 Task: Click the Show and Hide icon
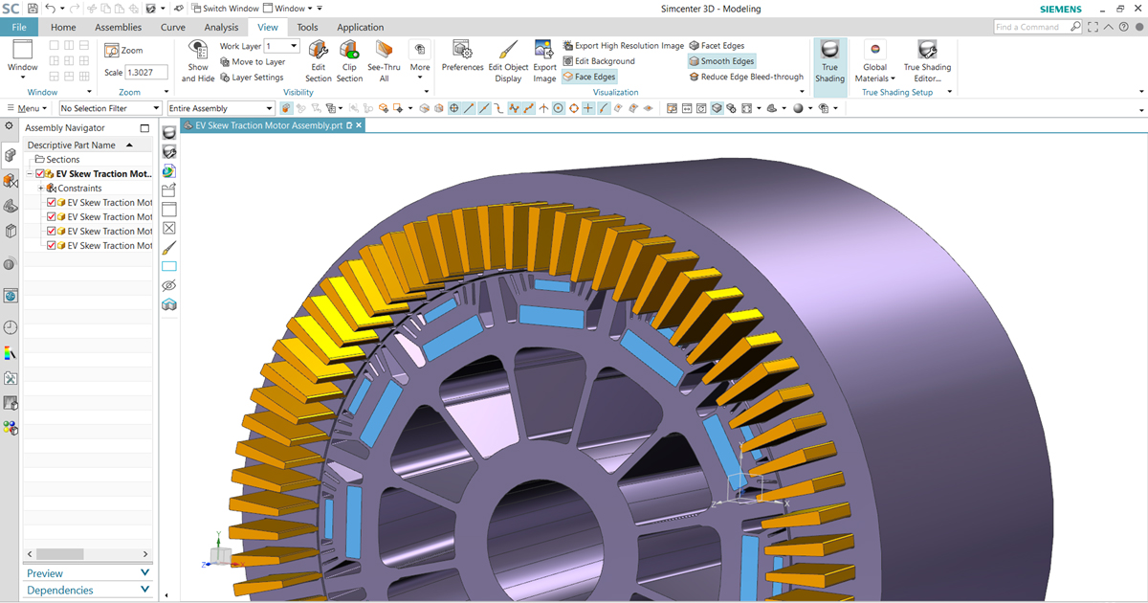pyautogui.click(x=198, y=51)
